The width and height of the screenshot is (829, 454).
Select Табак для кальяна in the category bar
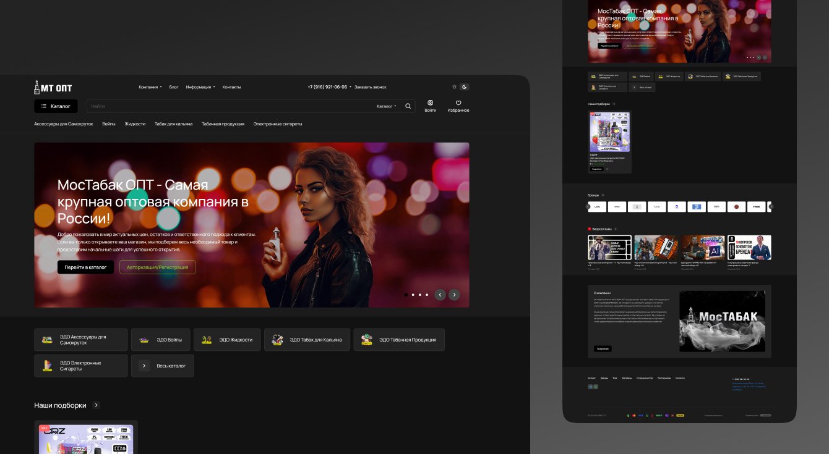(x=173, y=124)
